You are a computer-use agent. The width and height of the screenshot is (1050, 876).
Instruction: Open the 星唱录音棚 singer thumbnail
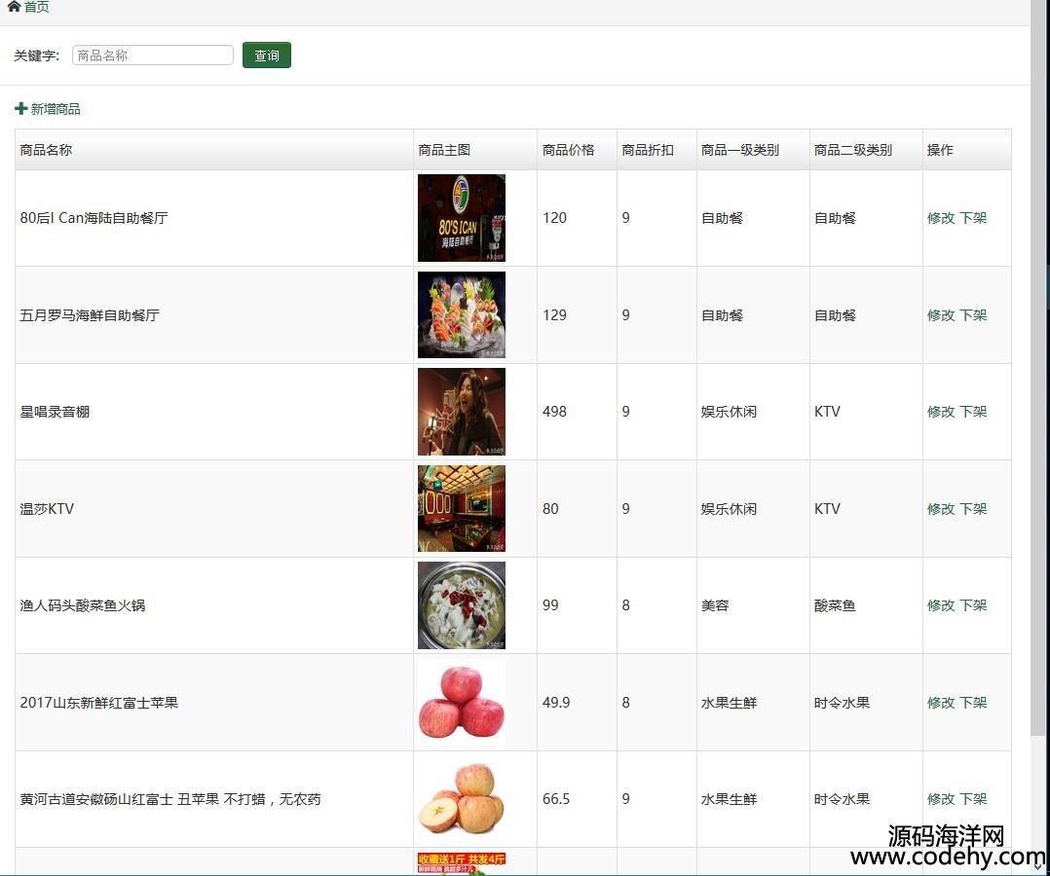[x=462, y=412]
